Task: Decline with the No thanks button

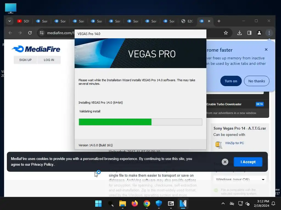Action: pos(257,81)
